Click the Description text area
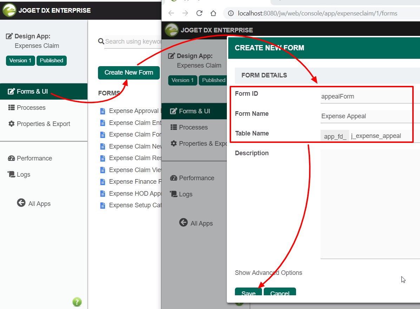Viewport: 420px width, 309px height. [369, 204]
